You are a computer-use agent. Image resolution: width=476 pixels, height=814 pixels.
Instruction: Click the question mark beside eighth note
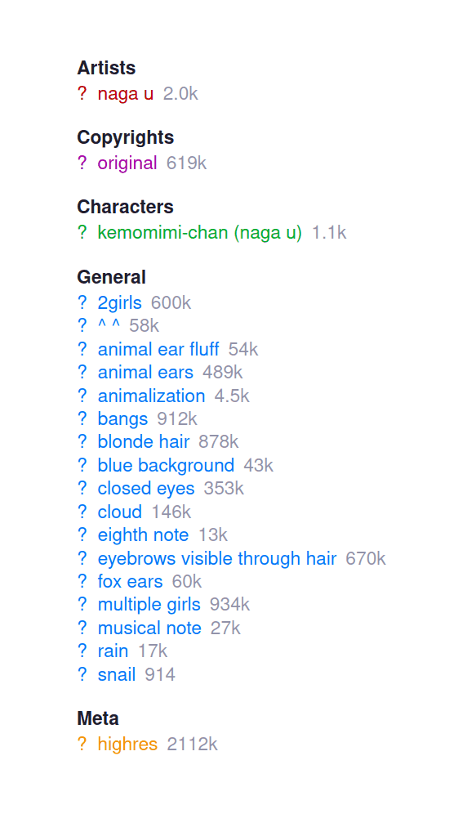click(x=82, y=534)
